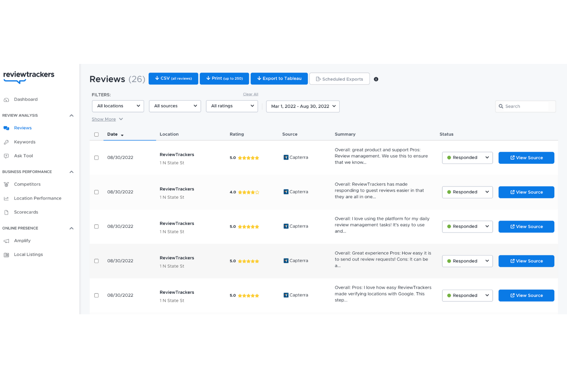
Task: Tick checkbox for 'responding to guest reviews' review
Action: point(97,192)
